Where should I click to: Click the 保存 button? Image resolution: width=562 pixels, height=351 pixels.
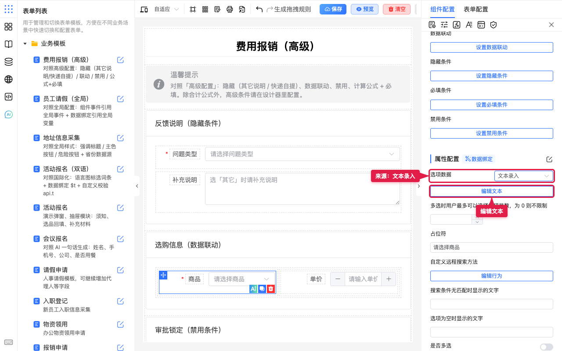click(x=333, y=9)
